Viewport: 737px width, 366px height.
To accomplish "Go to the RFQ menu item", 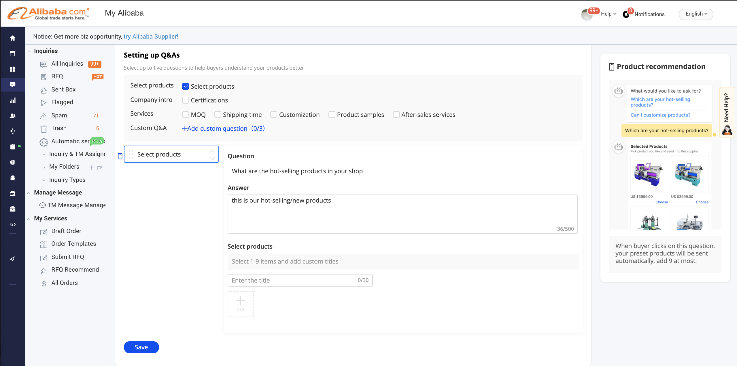I will point(57,76).
